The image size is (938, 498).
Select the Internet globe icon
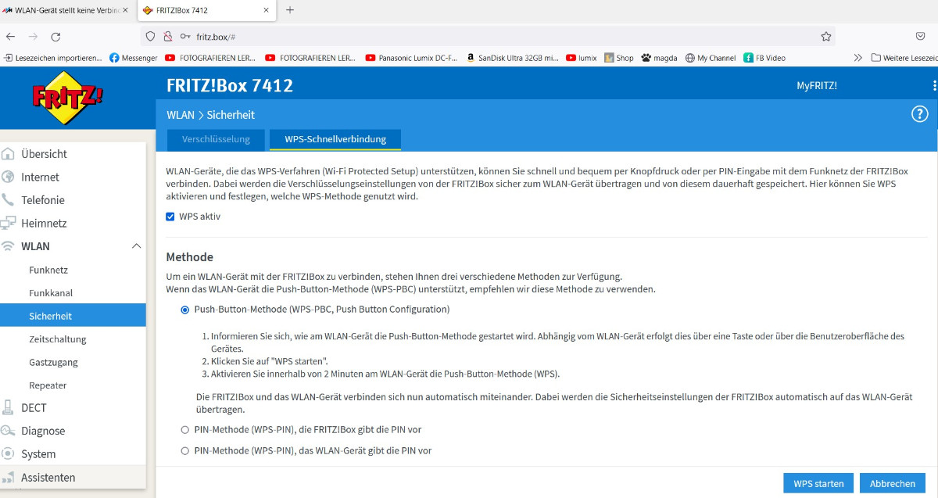tap(9, 177)
